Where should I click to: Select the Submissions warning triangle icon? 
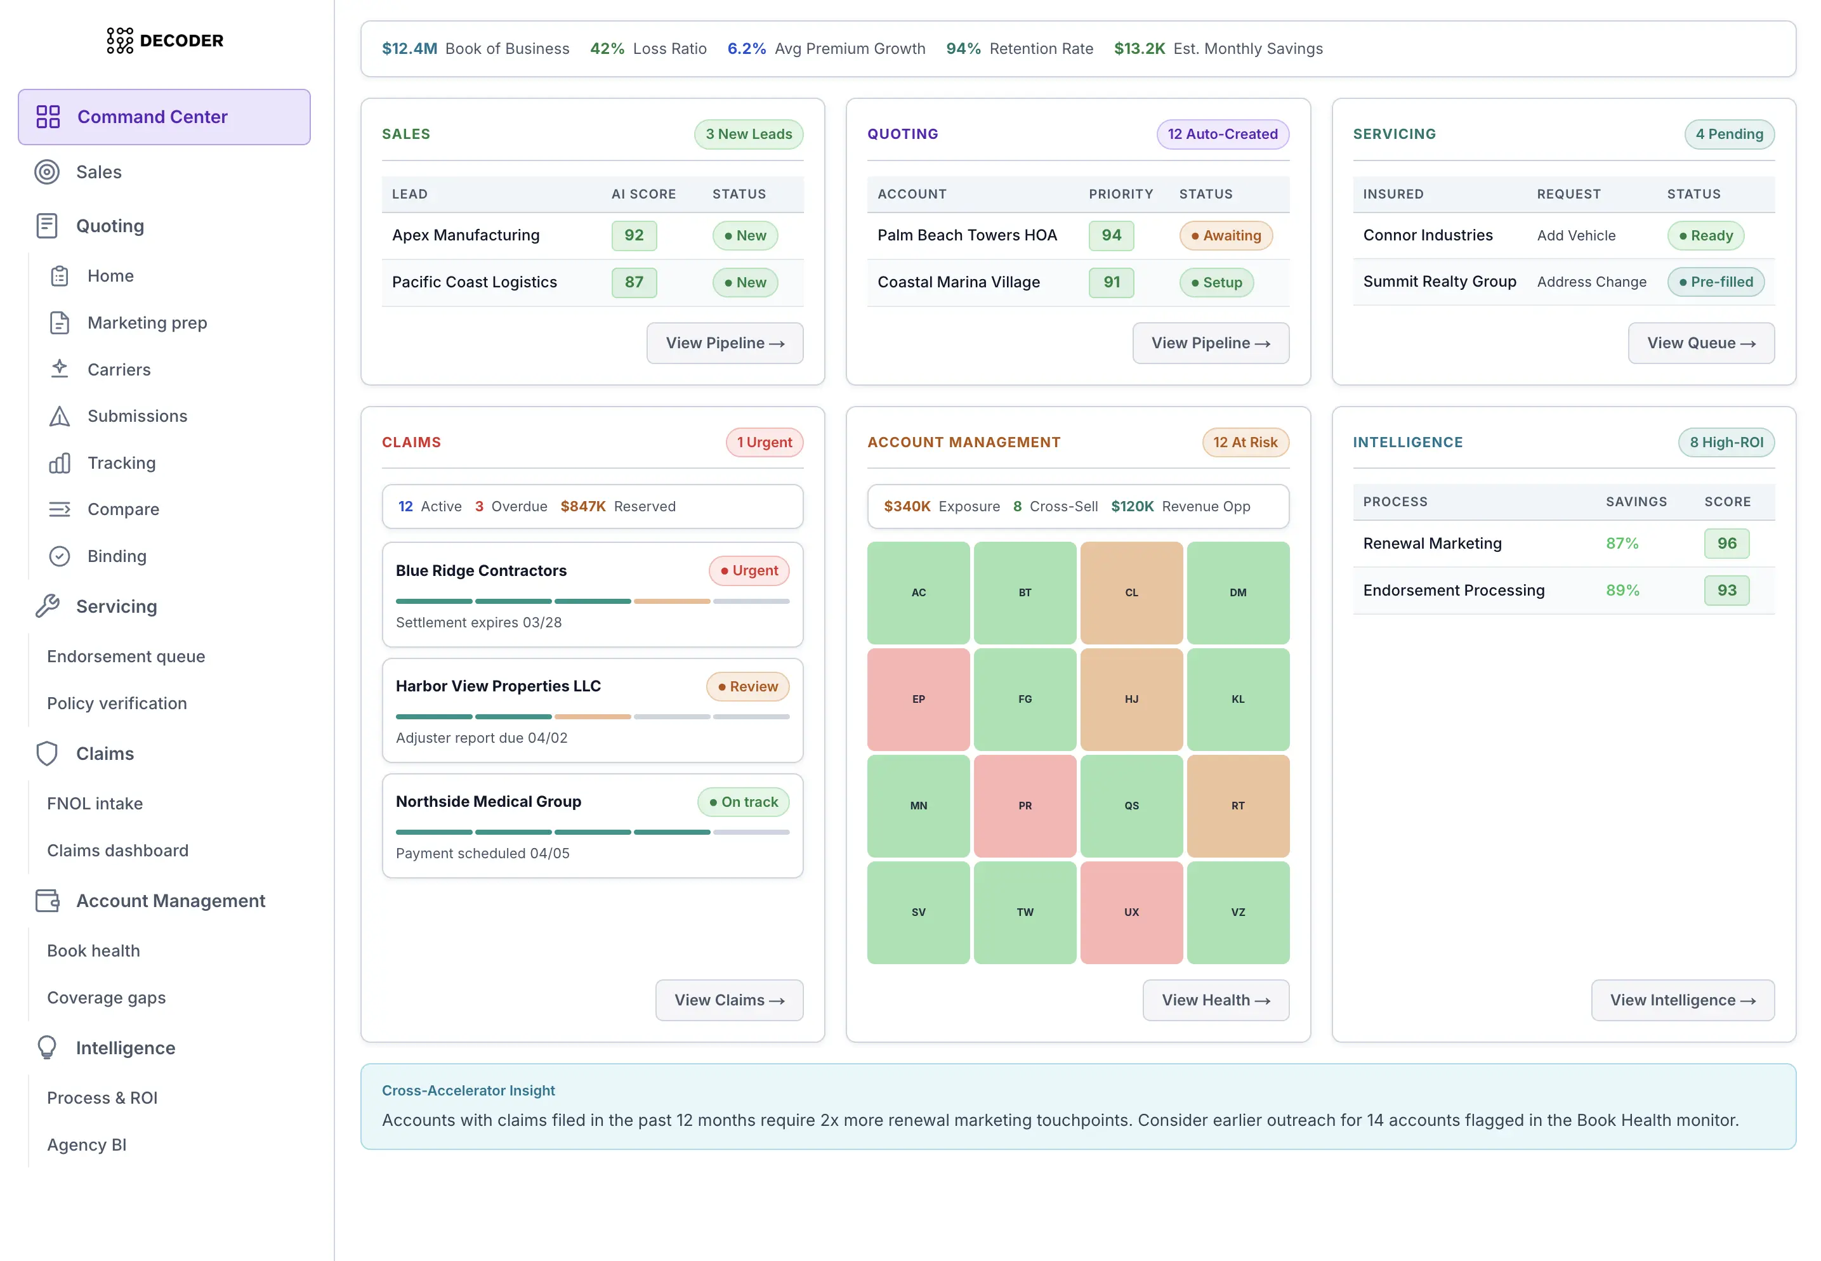pos(60,415)
